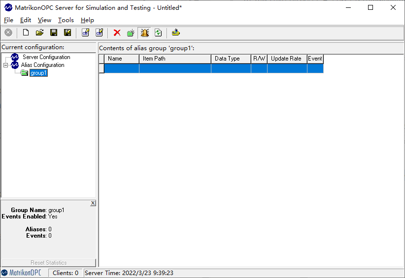Click the Server Time status field
405x278 pixels.
[x=129, y=273]
